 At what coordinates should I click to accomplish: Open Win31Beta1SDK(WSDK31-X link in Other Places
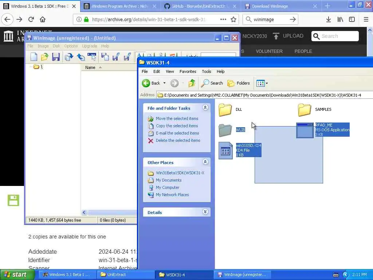180,173
